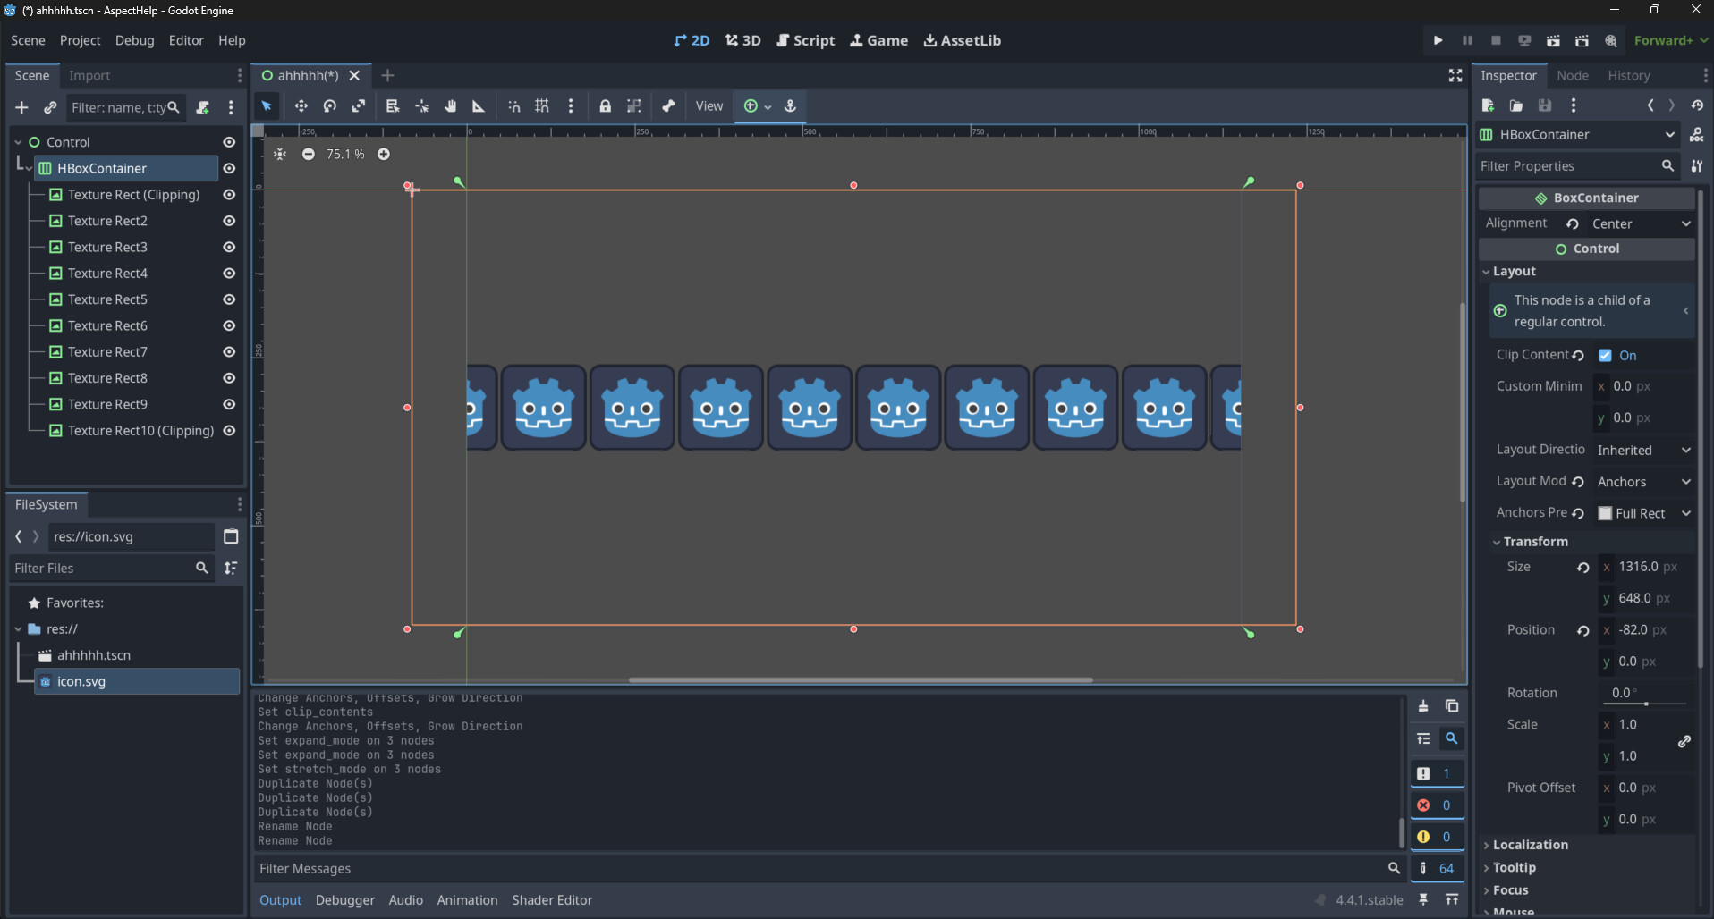Toggle smart snapping in the toolbar
This screenshot has width=1714, height=919.
[514, 106]
